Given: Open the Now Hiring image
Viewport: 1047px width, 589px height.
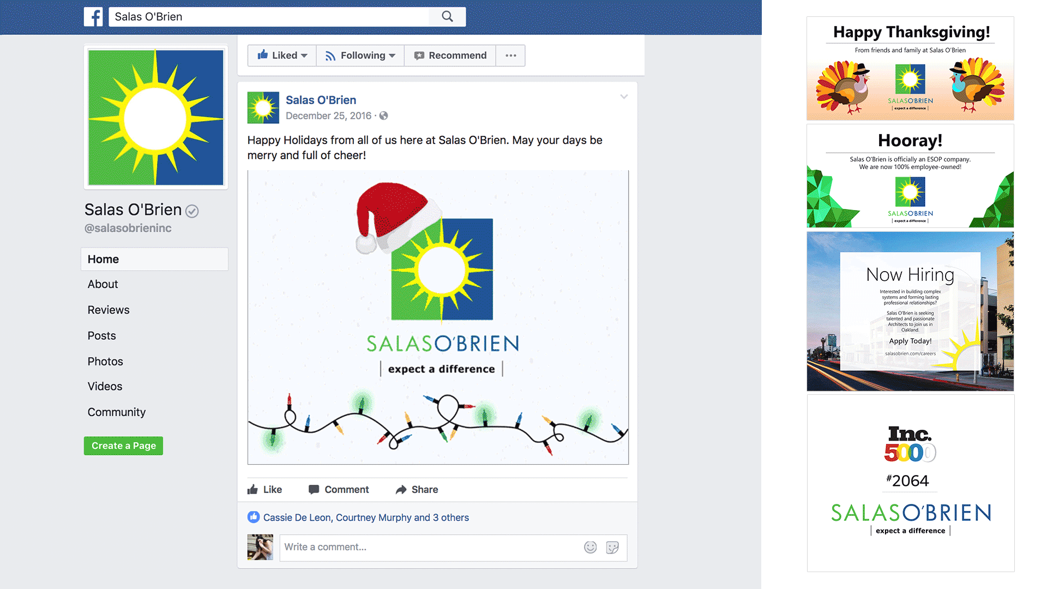Looking at the screenshot, I should tap(910, 311).
